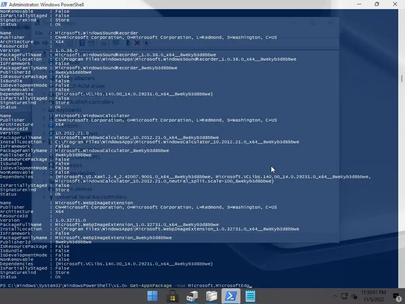Screen dimensions: 405x304
Task: Click the neutral_split.scale-100 dependency line
Action: point(164,181)
